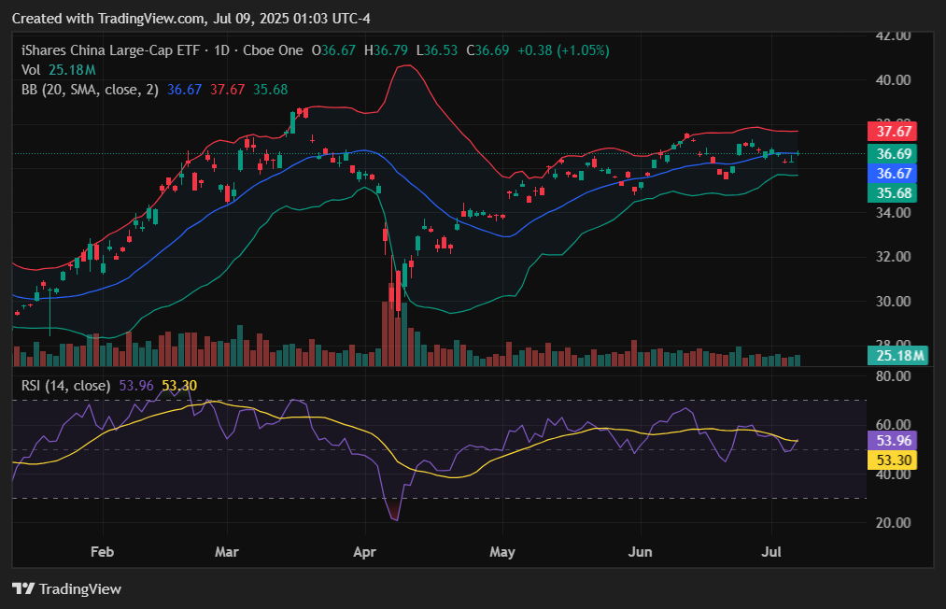946x609 pixels.
Task: Click the 'Created with TradingView.com' caption
Action: [x=108, y=19]
